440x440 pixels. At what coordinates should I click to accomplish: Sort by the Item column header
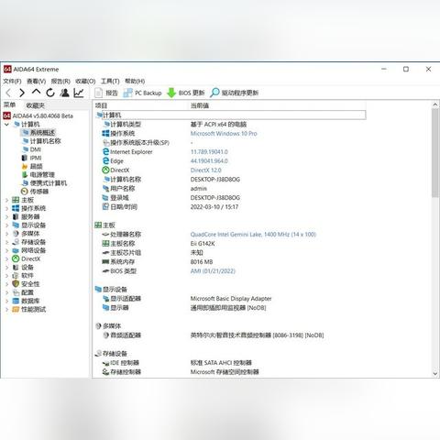tap(101, 105)
